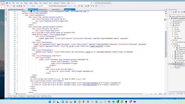Open the Windows Start menu
This screenshot has width=185, height=104.
click(50, 102)
